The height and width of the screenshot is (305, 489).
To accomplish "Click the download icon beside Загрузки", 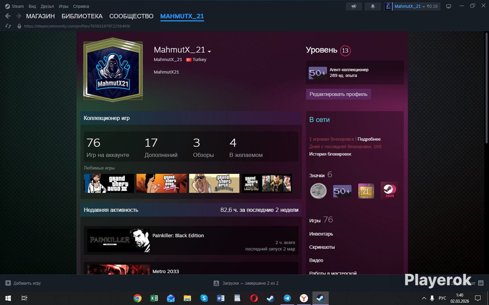I will [x=216, y=283].
